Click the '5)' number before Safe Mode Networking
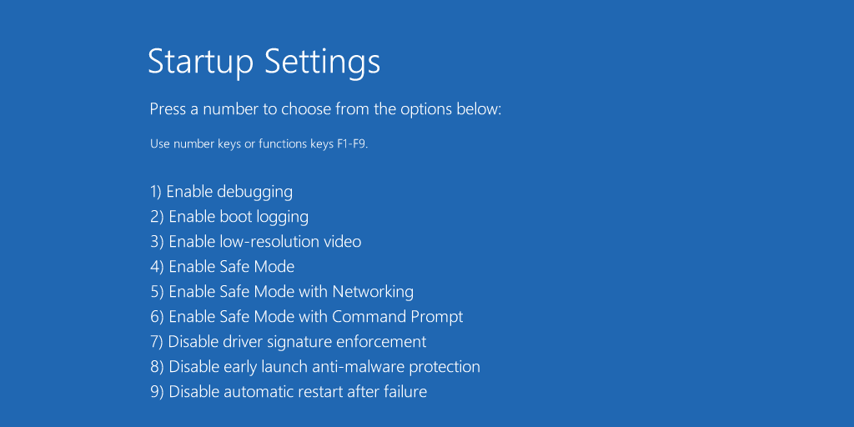 pyautogui.click(x=157, y=292)
